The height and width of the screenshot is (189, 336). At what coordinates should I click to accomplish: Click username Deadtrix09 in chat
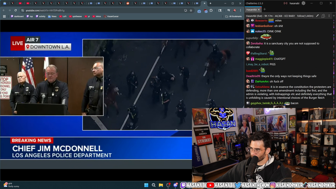[x=253, y=76]
